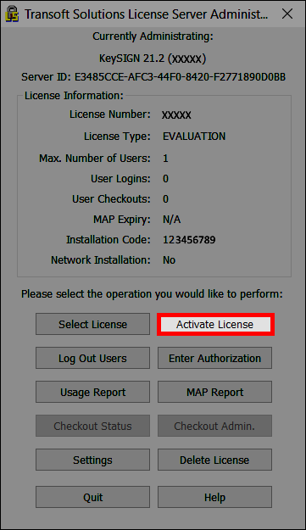
Task: Click the Checkout Admin. button
Action: [x=214, y=426]
